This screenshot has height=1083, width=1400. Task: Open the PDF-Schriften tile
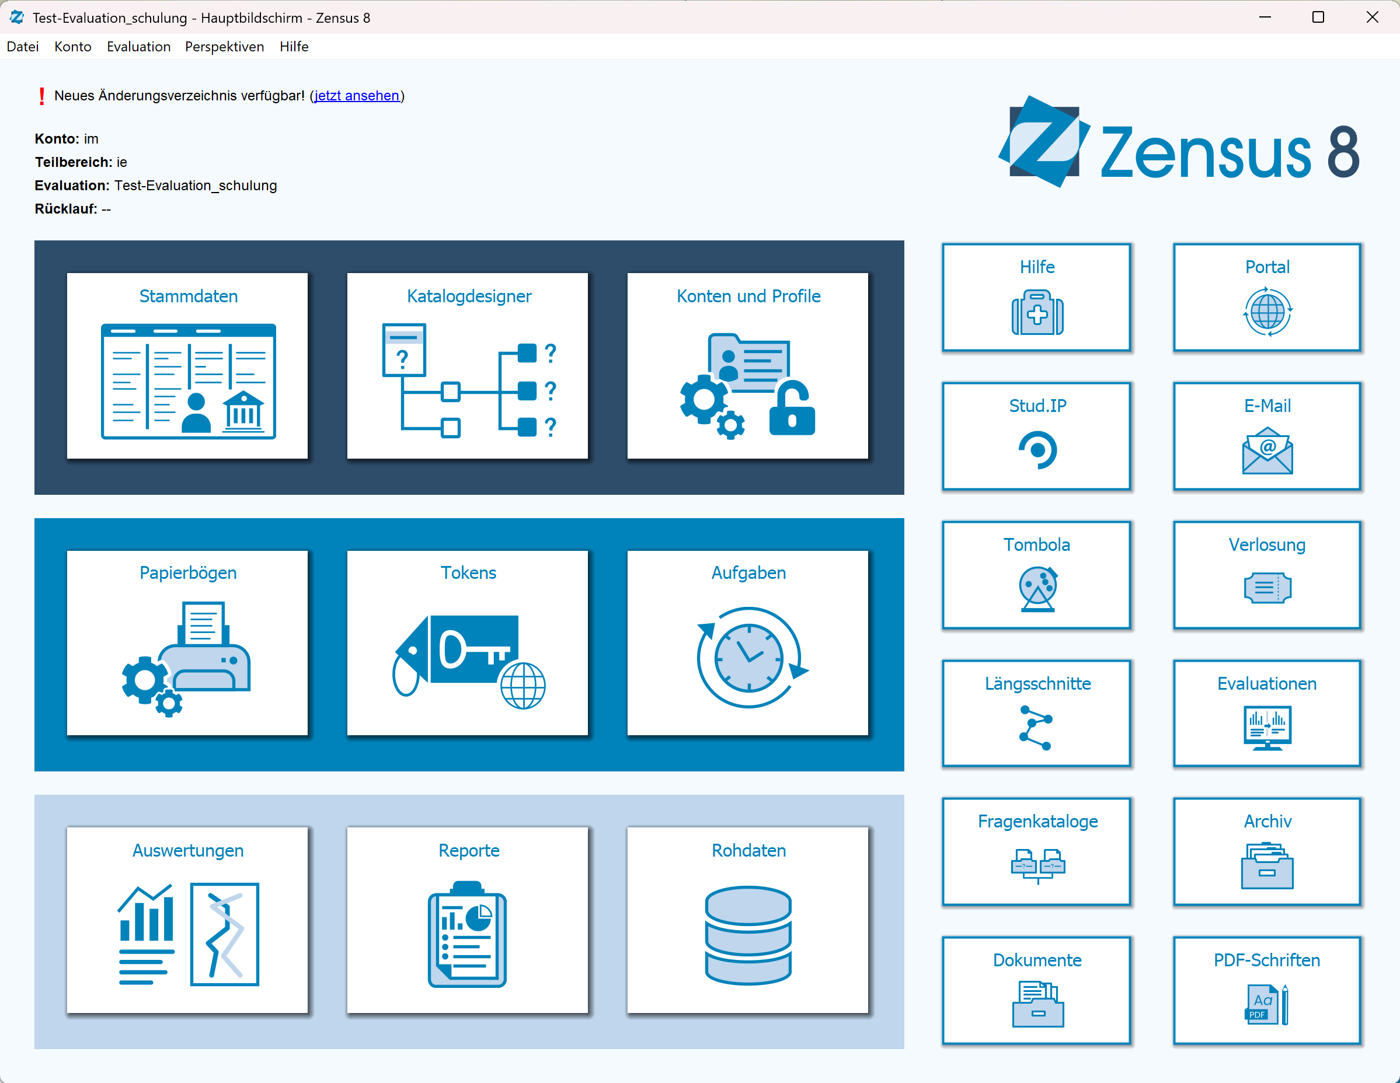point(1267,990)
